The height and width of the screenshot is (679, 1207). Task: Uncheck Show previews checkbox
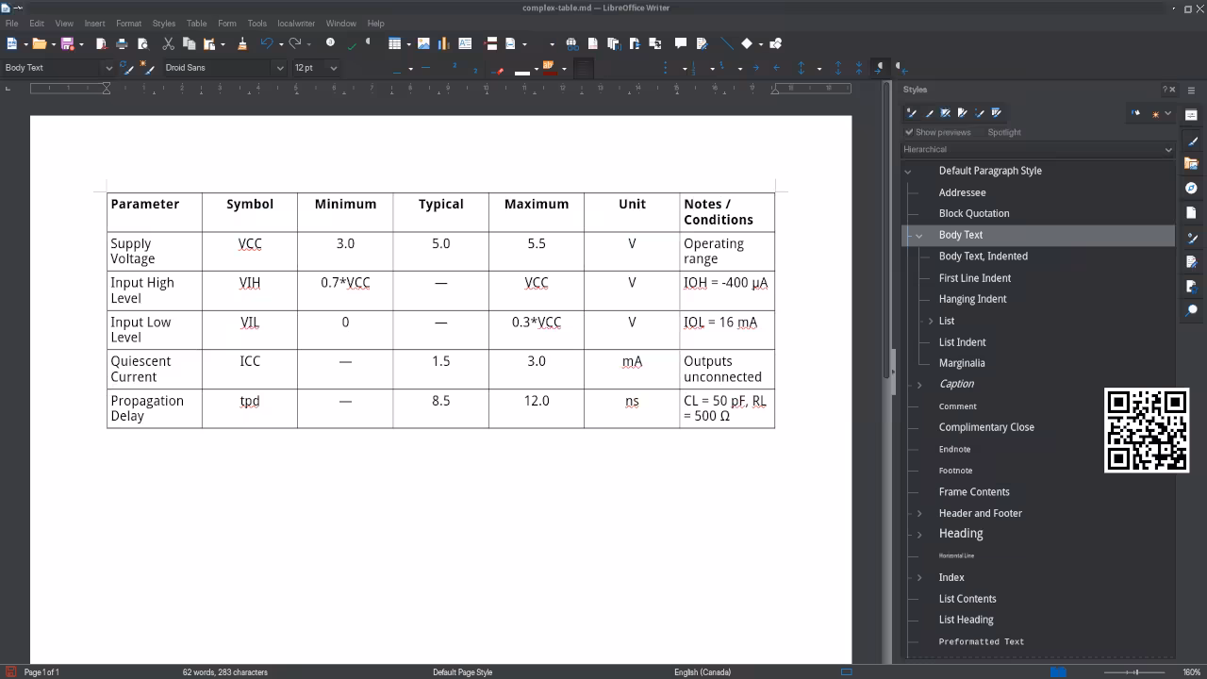tap(910, 132)
